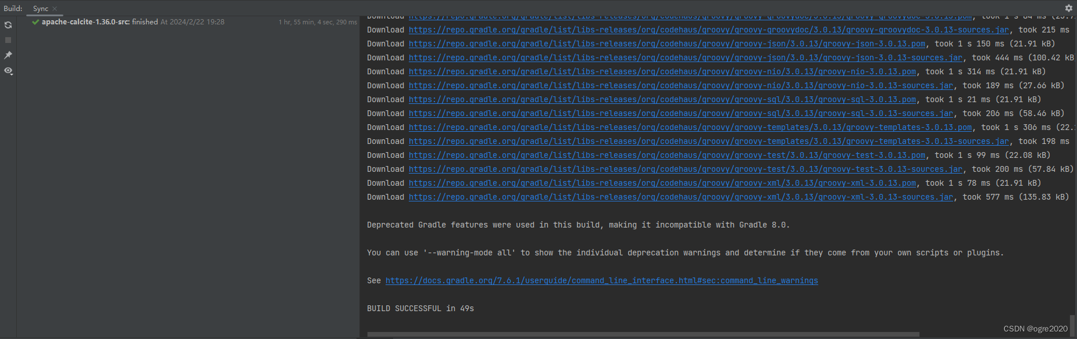Viewport: 1077px width, 339px height.
Task: Open the groovy-xml-3.0.13.pom link
Action: (662, 183)
